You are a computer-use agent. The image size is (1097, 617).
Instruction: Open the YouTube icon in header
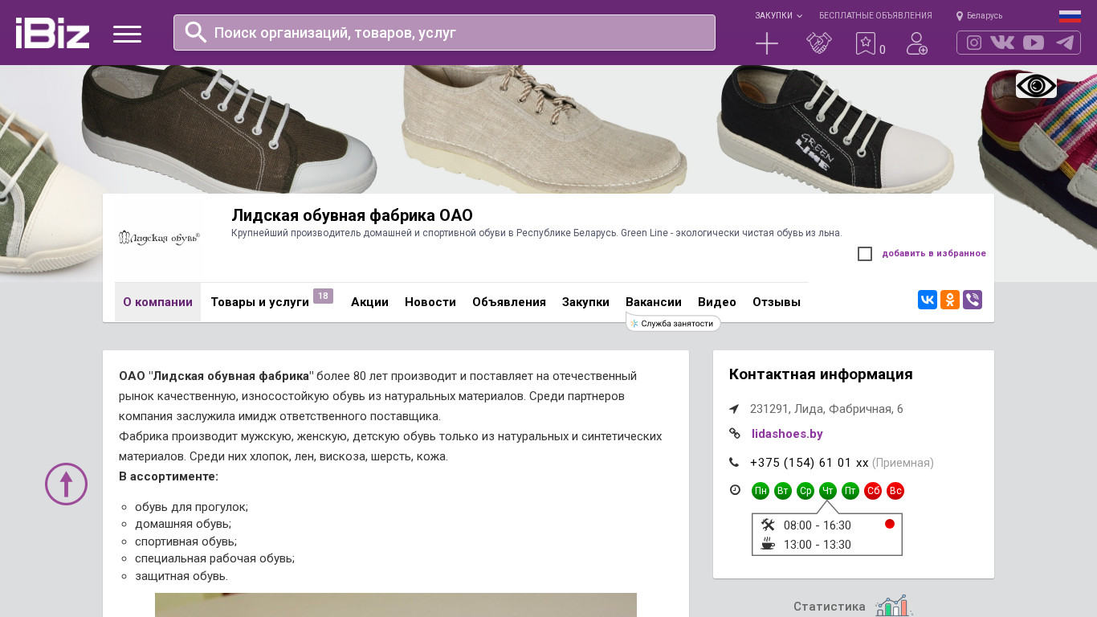pos(1034,43)
